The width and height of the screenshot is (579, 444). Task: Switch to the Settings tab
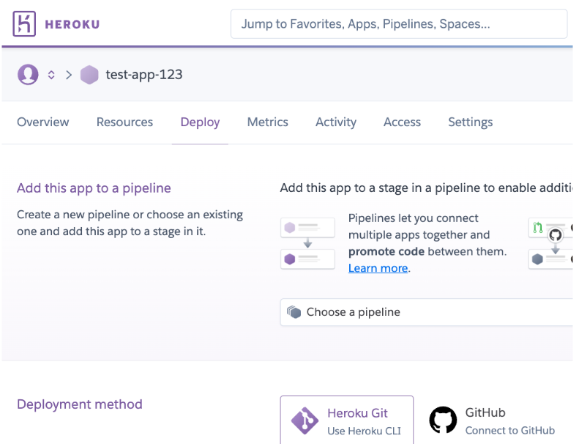[471, 122]
